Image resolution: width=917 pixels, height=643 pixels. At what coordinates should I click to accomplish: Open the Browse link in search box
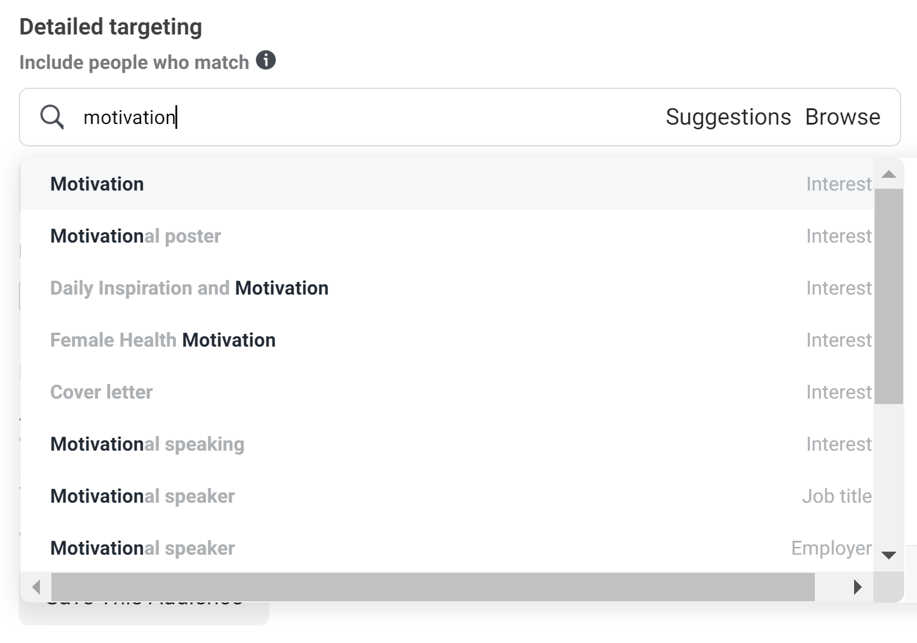coord(843,117)
